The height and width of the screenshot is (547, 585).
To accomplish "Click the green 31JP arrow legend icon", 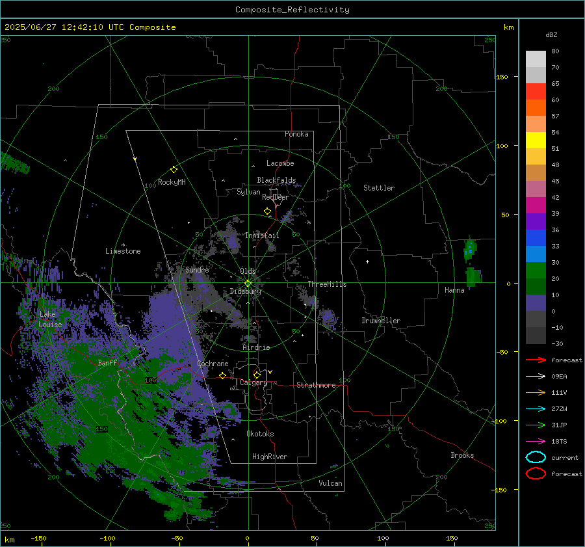I will pyautogui.click(x=536, y=425).
